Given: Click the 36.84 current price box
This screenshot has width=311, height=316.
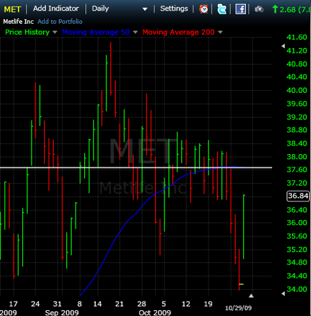Looking at the screenshot, I should [x=298, y=196].
